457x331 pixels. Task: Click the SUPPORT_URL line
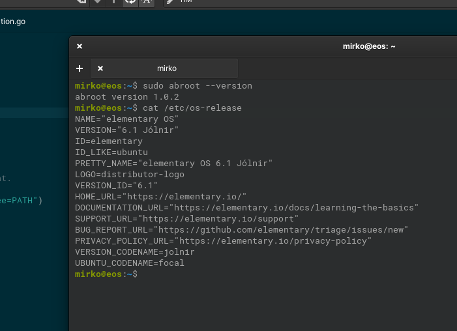187,219
